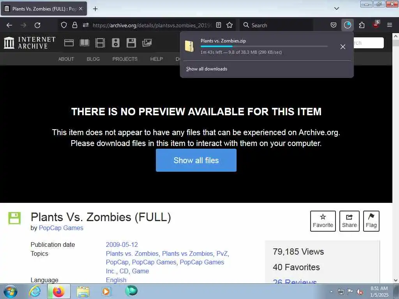The width and height of the screenshot is (399, 299).
Task: Open a new browser tab
Action: pyautogui.click(x=95, y=9)
